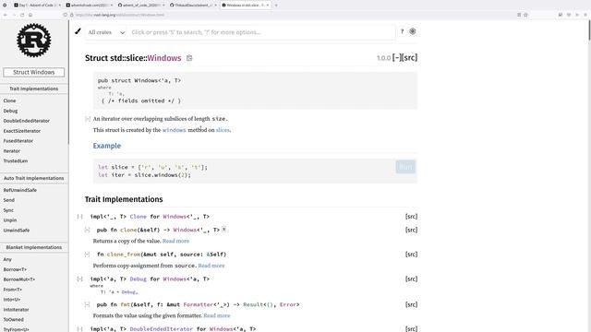Jump to IntoIterator in sidebar

[x=16, y=310]
